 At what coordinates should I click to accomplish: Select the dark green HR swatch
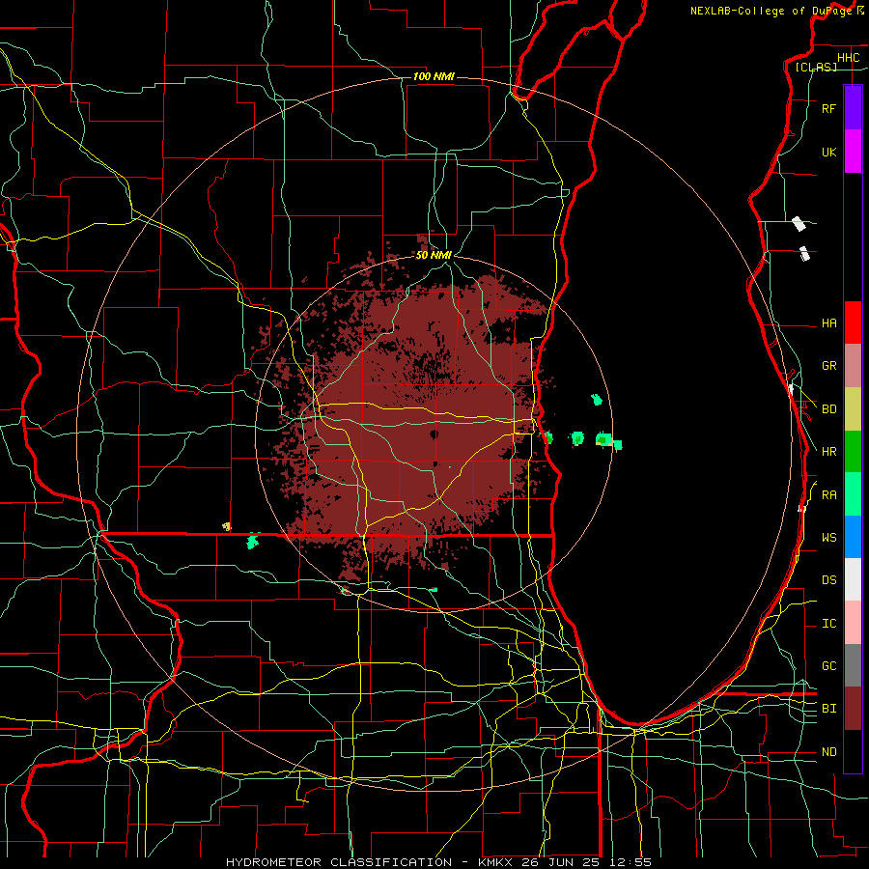853,452
